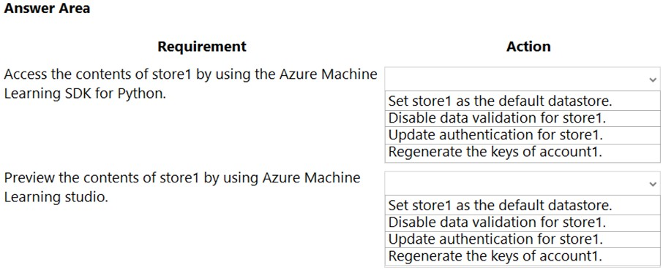
Task: Open the empty action box for SDK access
Action: click(x=522, y=80)
